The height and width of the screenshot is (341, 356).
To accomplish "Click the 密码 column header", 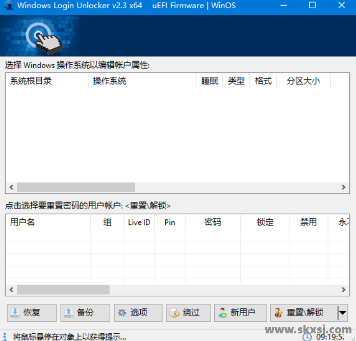I will (x=213, y=222).
